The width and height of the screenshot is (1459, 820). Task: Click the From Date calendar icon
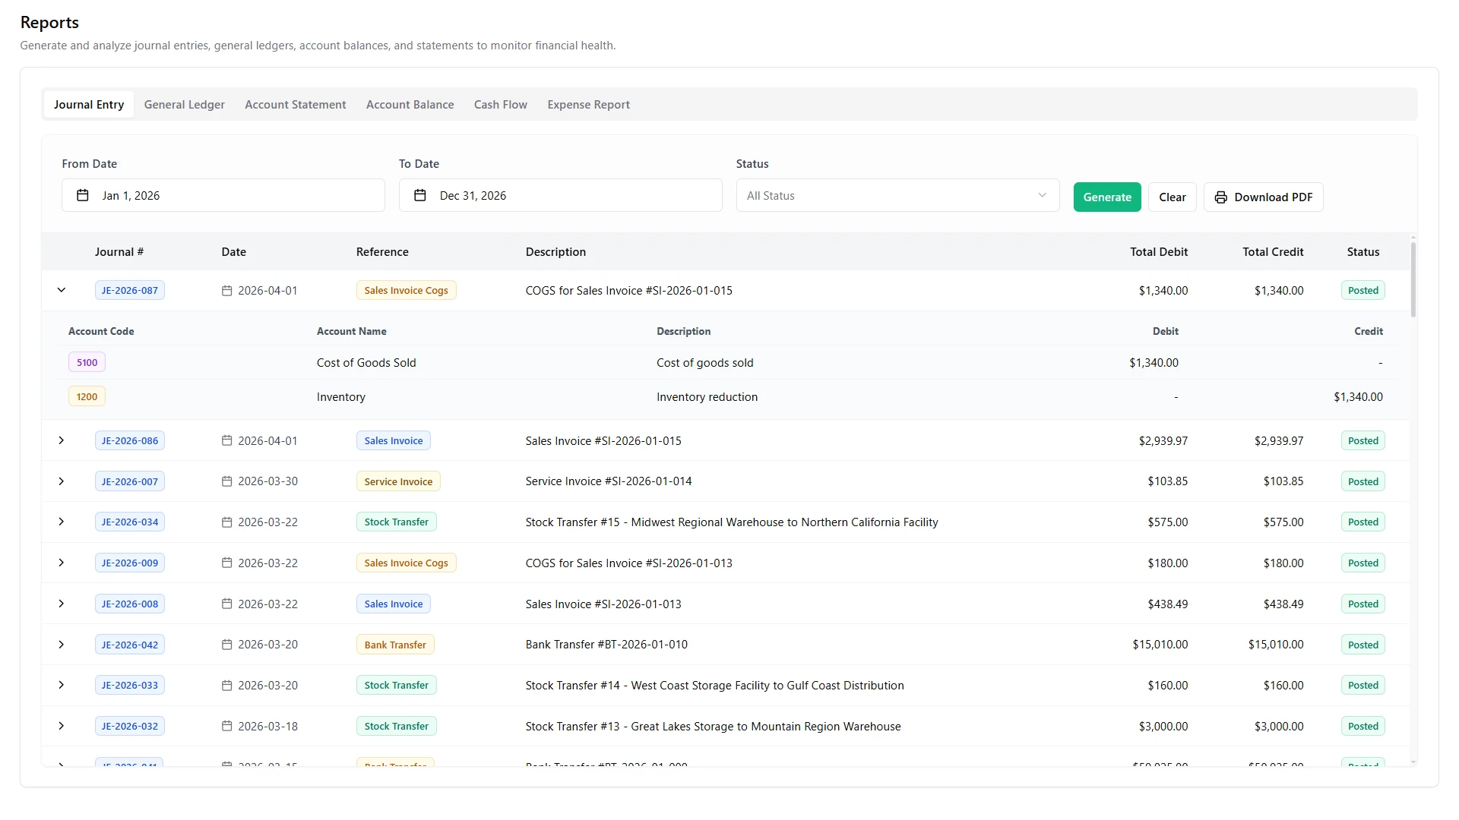tap(83, 195)
